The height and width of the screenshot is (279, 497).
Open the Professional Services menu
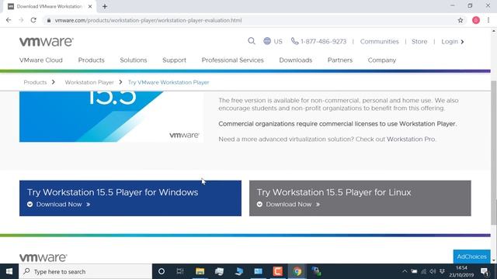click(x=233, y=60)
